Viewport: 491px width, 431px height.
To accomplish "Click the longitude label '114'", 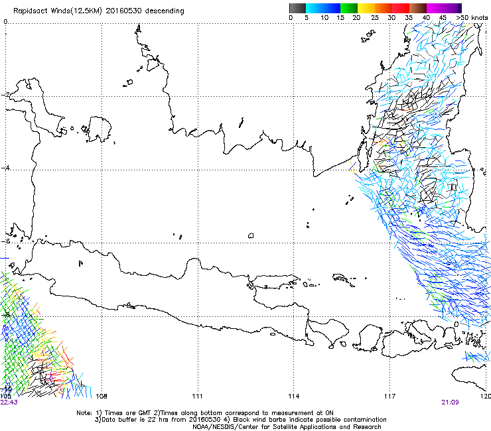I will [x=294, y=397].
